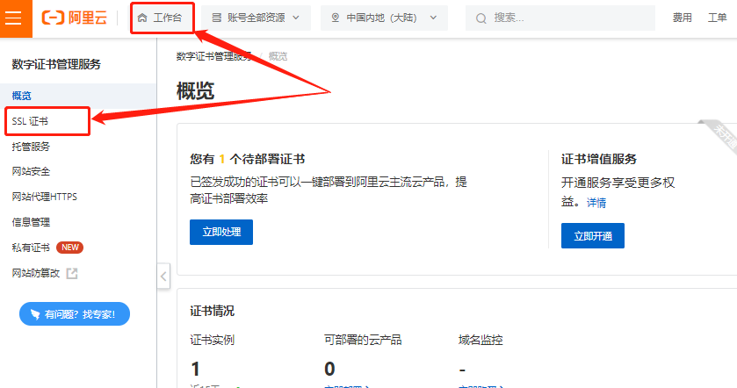The height and width of the screenshot is (388, 737).
Task: Expand the 账号全部资源 dropdown
Action: click(x=256, y=18)
